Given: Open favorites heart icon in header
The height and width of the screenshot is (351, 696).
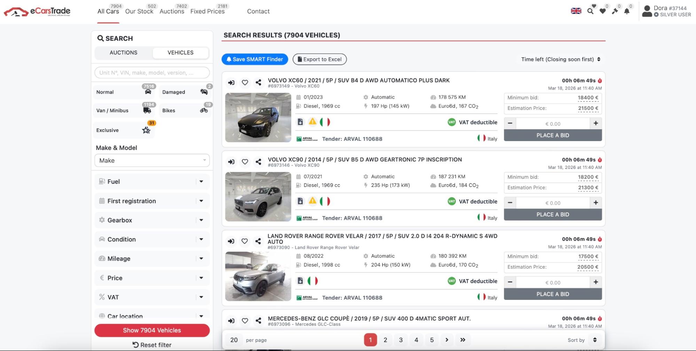Looking at the screenshot, I should 602,11.
